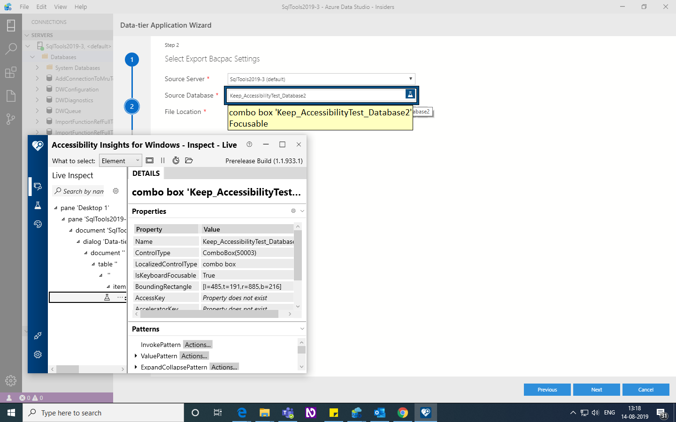This screenshot has width=676, height=422.
Task: Pause live inspection with the pause icon
Action: 162,160
